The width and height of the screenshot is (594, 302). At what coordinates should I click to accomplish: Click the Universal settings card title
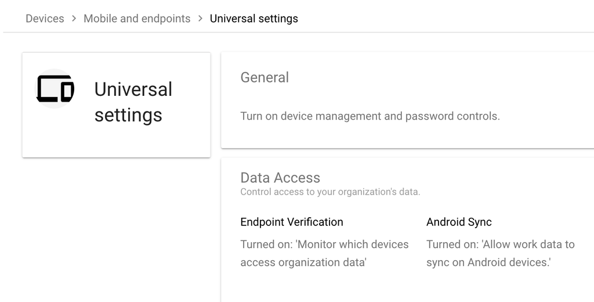coord(133,102)
